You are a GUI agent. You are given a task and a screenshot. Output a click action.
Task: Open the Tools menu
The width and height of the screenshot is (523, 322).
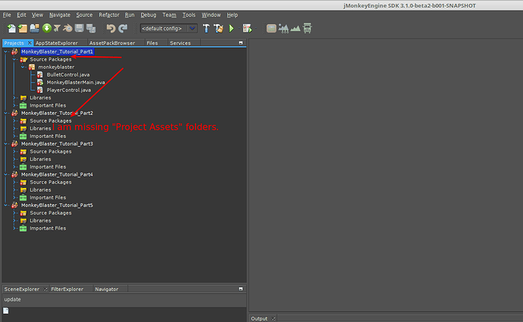click(189, 15)
